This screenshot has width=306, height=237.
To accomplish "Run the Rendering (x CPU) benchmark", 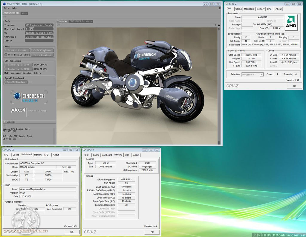I will (18, 69).
